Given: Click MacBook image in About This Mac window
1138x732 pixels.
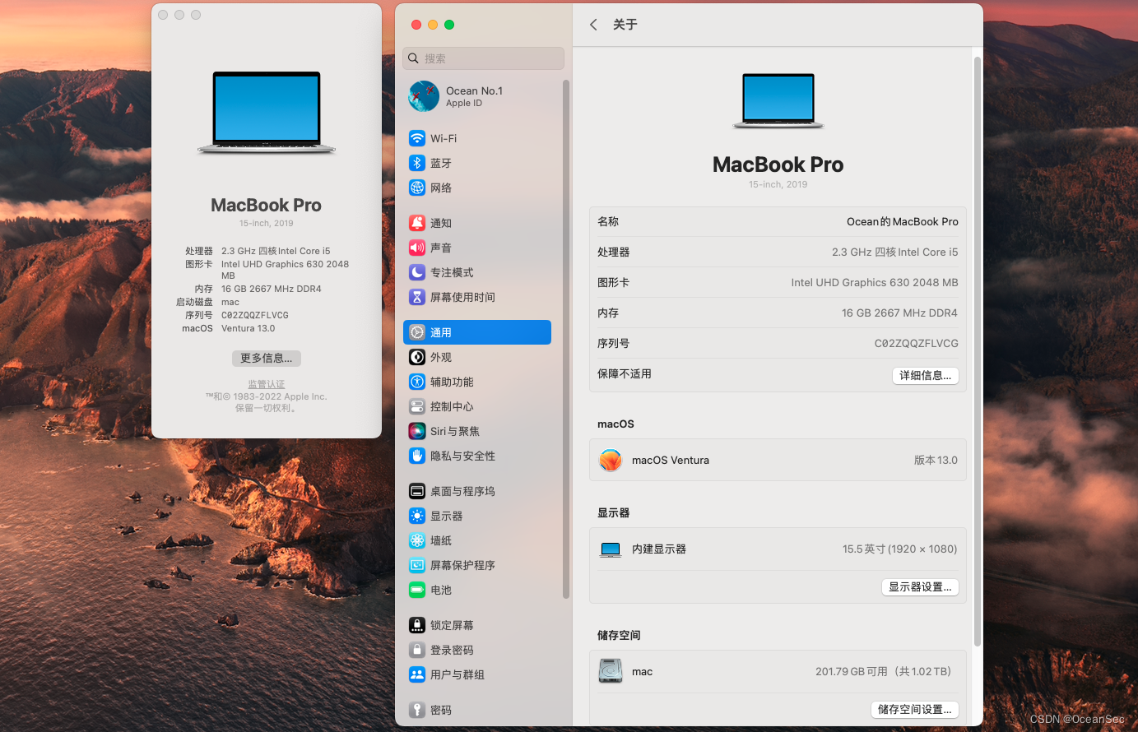Looking at the screenshot, I should tap(267, 113).
